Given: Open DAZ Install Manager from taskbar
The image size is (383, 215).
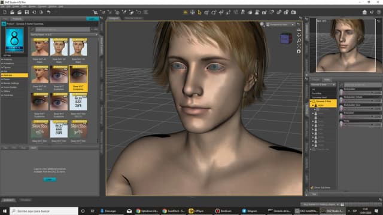Looking at the screenshot, I should [306, 211].
